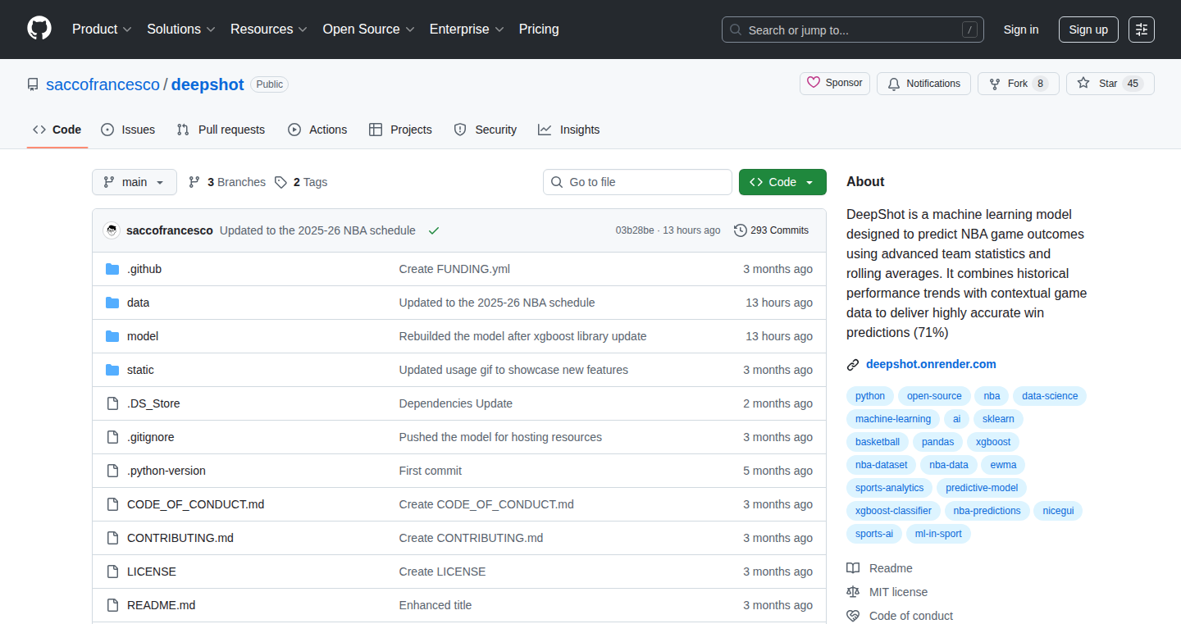The width and height of the screenshot is (1181, 624).
Task: Click the Search or jump to field
Action: pos(853,30)
